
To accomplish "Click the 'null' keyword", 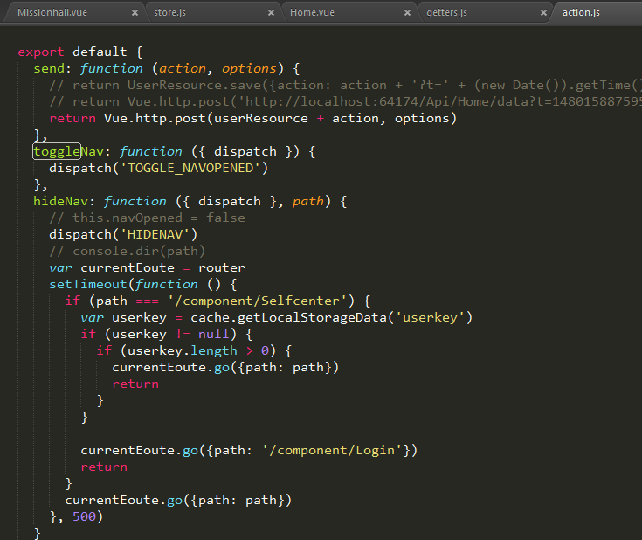I will (214, 335).
